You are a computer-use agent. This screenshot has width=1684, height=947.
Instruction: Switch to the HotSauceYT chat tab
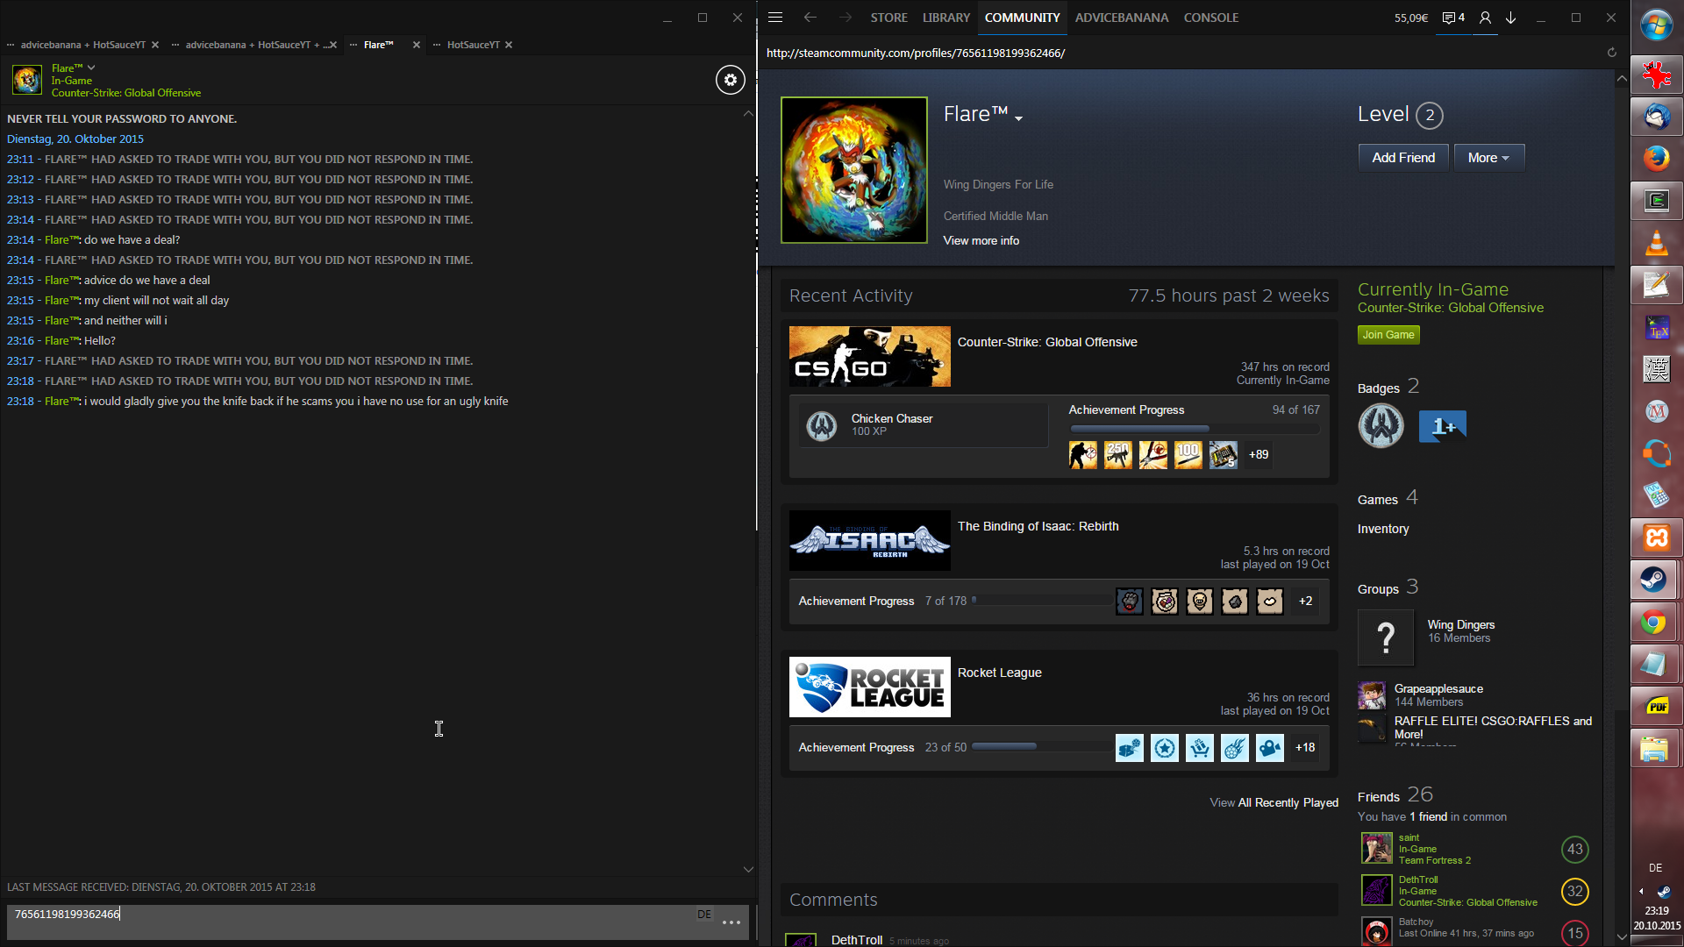click(x=473, y=45)
